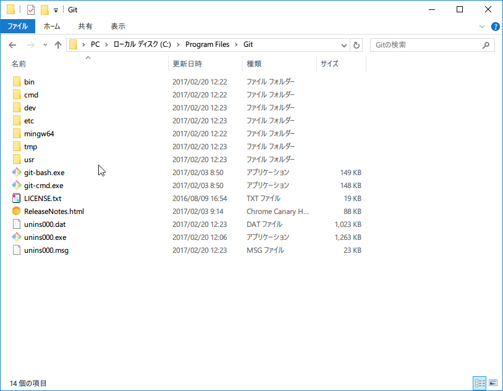This screenshot has height=391, width=503.
Task: Click Chrome Canary H... type cell
Action: click(x=277, y=212)
